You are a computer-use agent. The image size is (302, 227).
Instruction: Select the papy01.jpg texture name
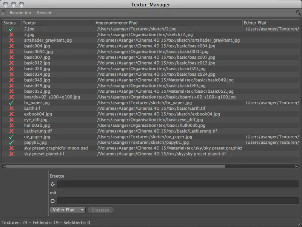[x=35, y=143]
